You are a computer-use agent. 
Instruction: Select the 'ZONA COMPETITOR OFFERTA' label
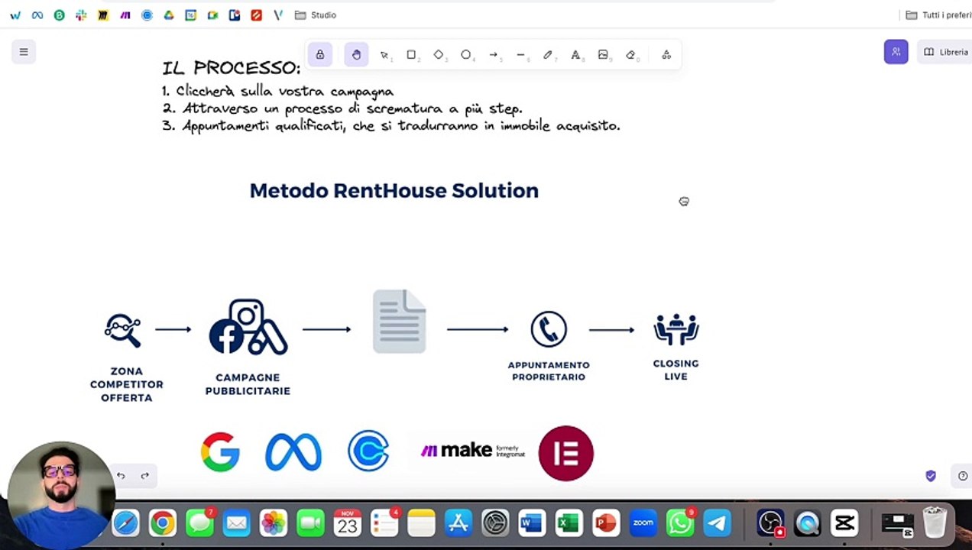[x=127, y=384]
